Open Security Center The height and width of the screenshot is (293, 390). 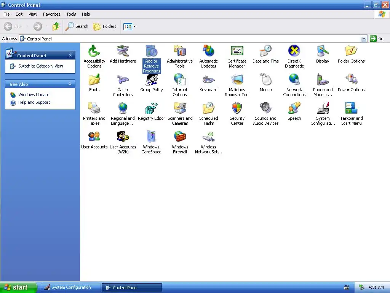point(237,114)
